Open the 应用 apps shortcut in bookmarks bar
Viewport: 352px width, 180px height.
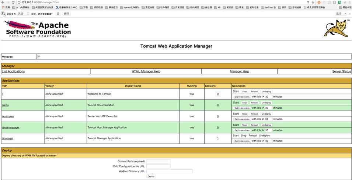(6, 7)
